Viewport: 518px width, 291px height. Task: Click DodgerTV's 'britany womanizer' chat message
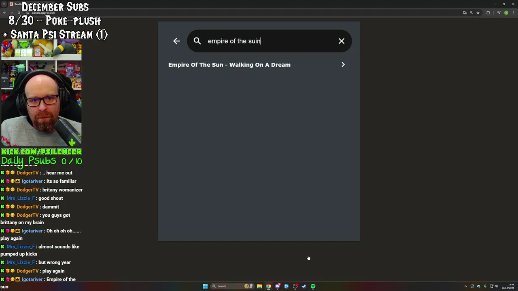pos(62,190)
